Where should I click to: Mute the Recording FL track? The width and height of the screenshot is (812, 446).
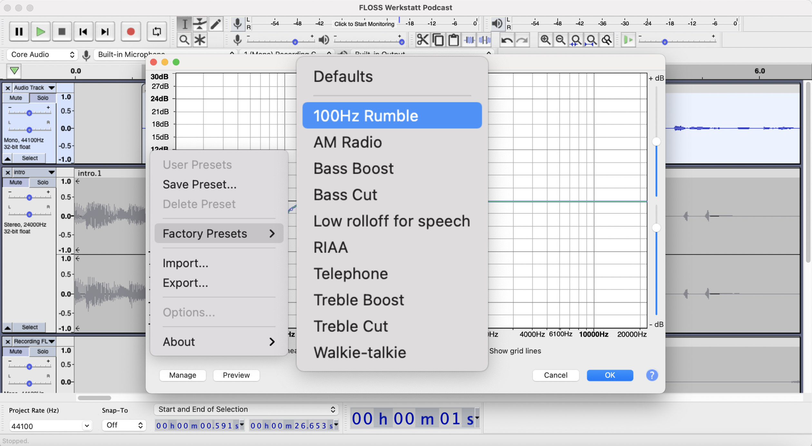16,351
